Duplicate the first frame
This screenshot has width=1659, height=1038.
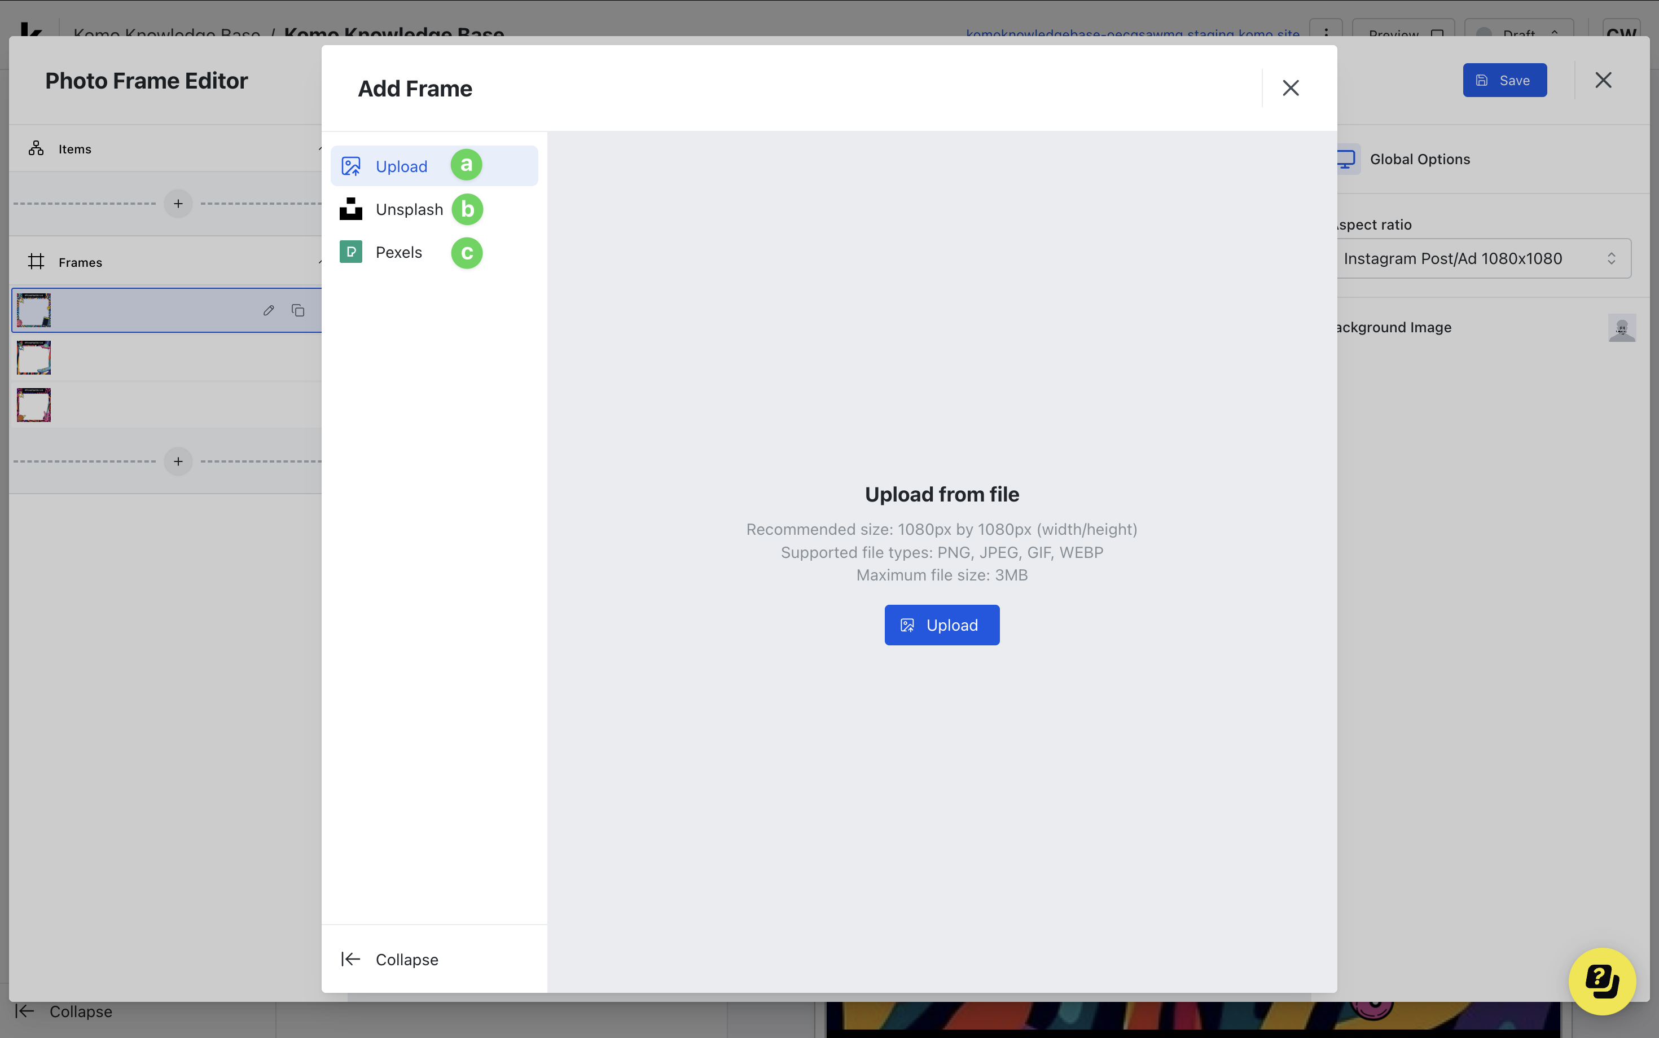click(298, 310)
